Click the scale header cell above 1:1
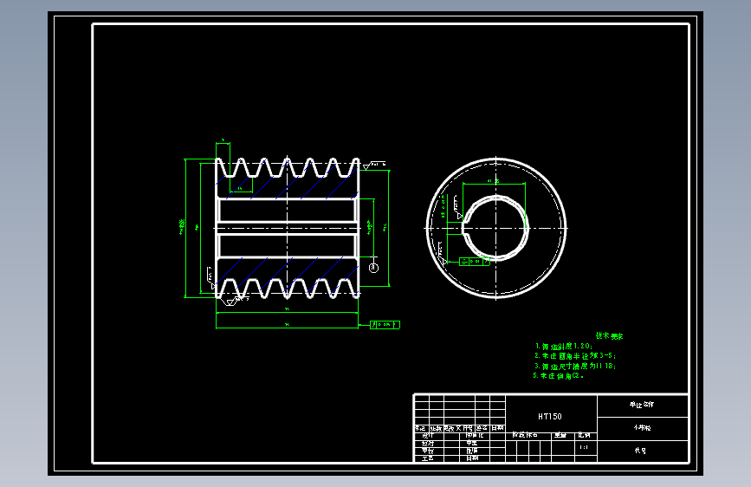The image size is (751, 487). coord(585,435)
